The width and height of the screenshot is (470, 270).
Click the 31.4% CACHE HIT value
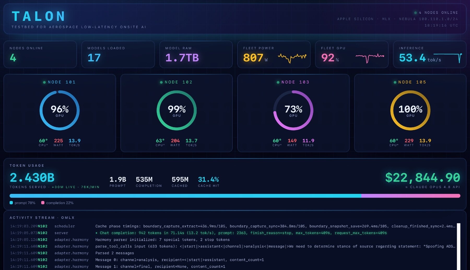(x=208, y=180)
